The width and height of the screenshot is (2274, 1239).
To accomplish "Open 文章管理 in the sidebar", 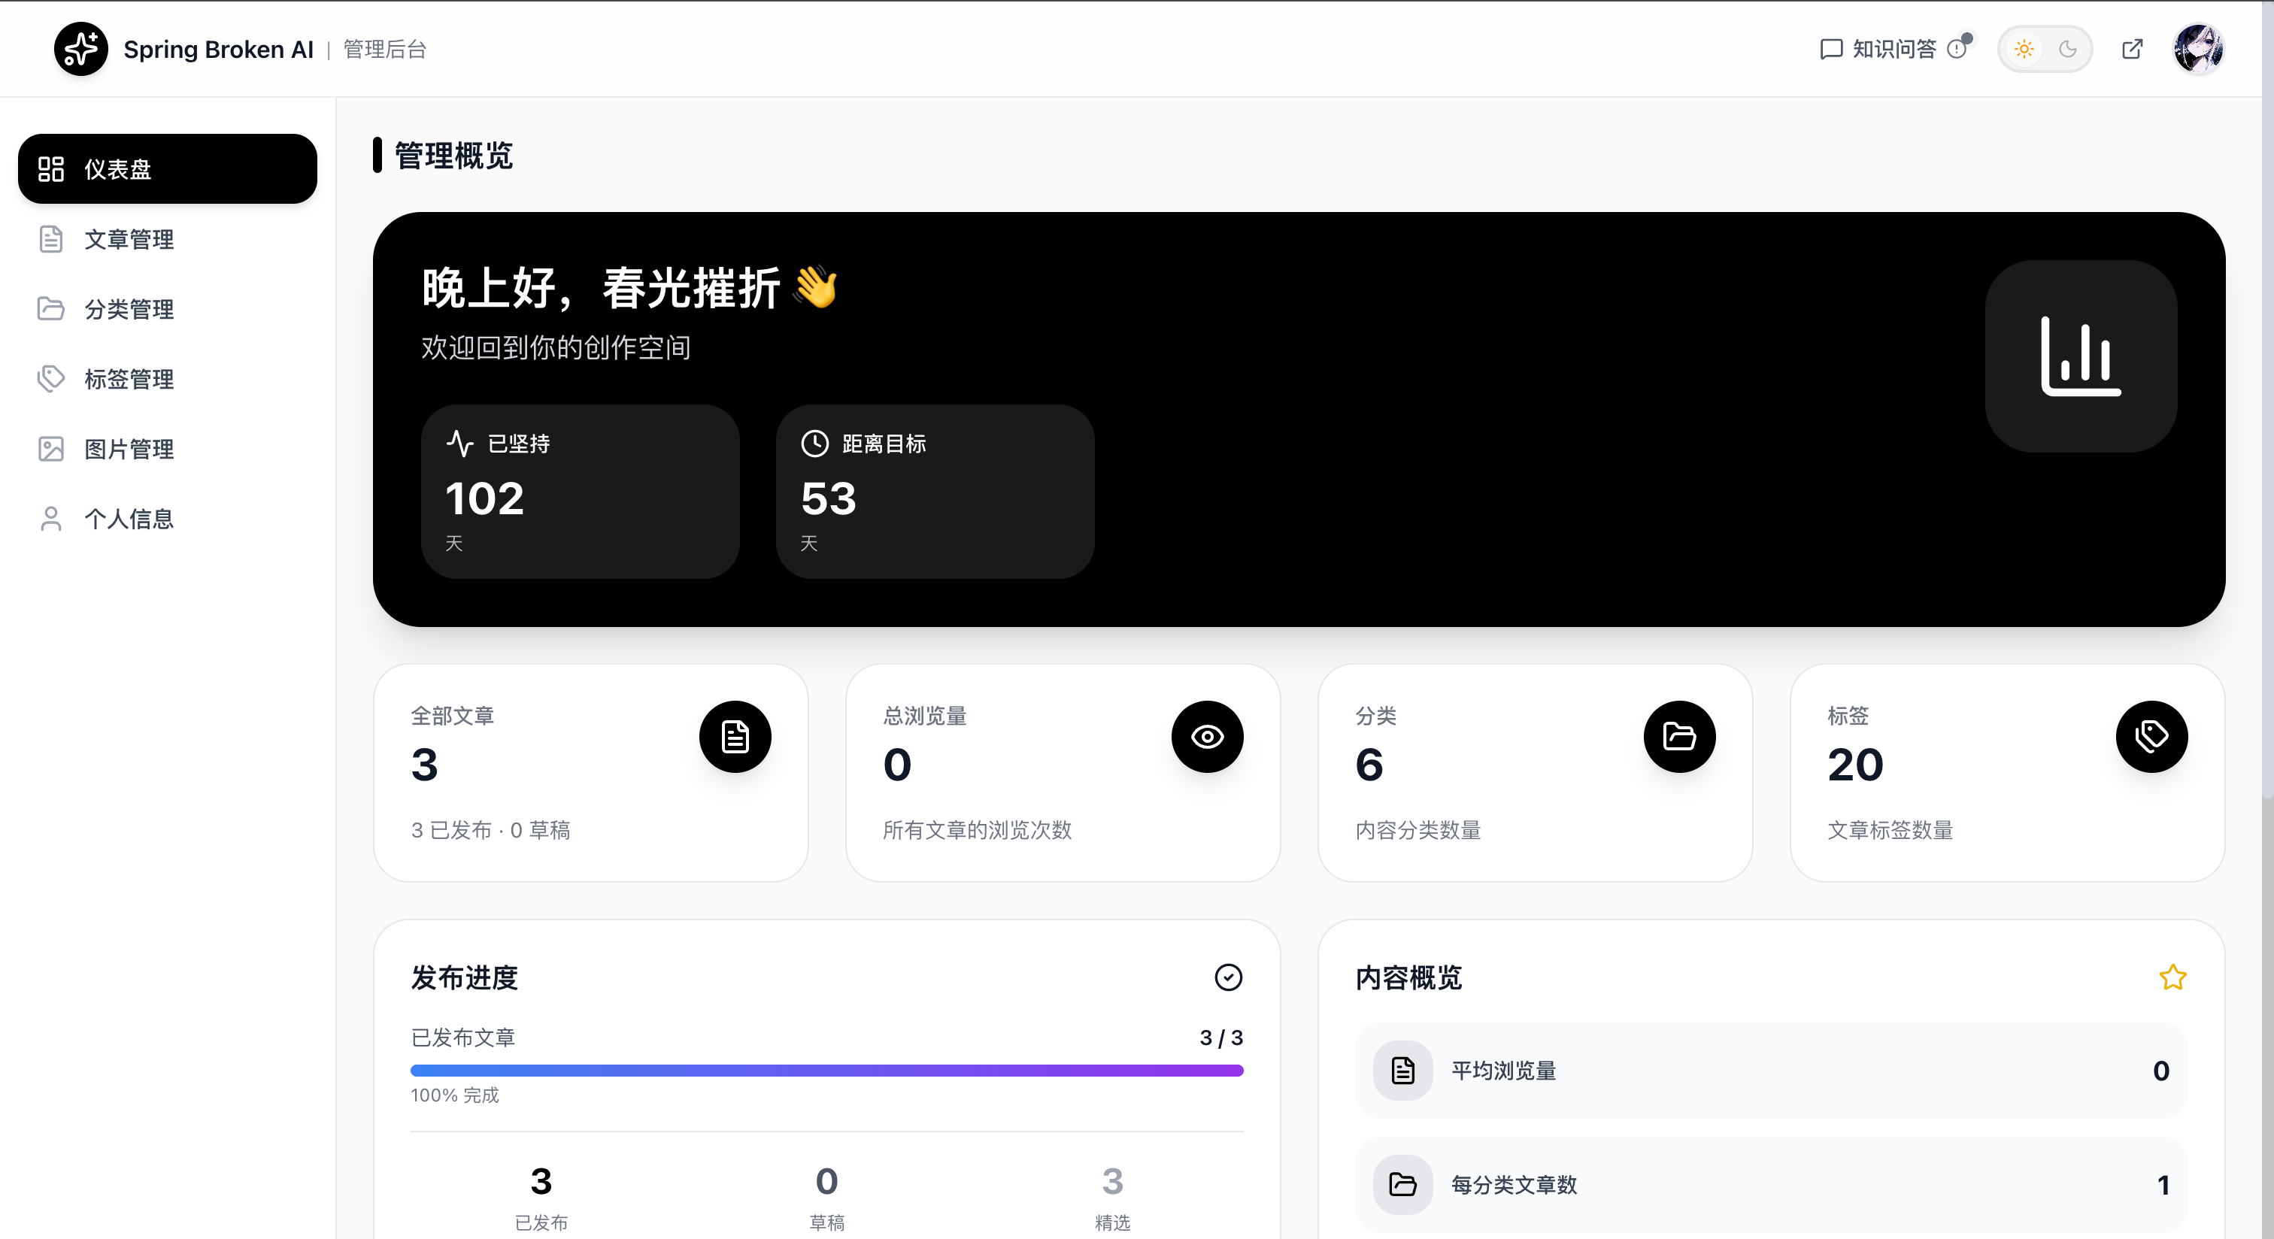I will [129, 239].
